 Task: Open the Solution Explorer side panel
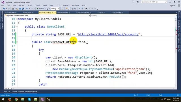tap(179, 26)
